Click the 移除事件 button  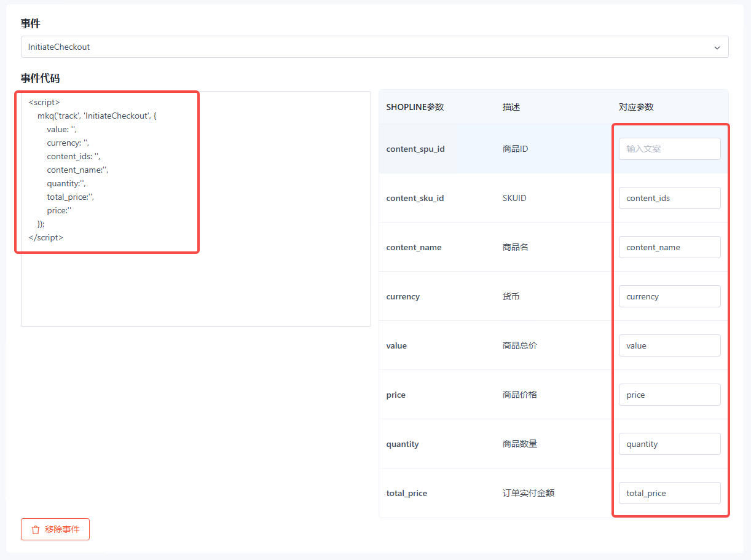click(55, 529)
